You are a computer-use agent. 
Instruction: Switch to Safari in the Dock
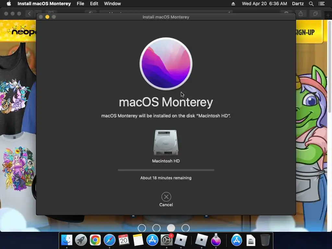tap(110, 240)
